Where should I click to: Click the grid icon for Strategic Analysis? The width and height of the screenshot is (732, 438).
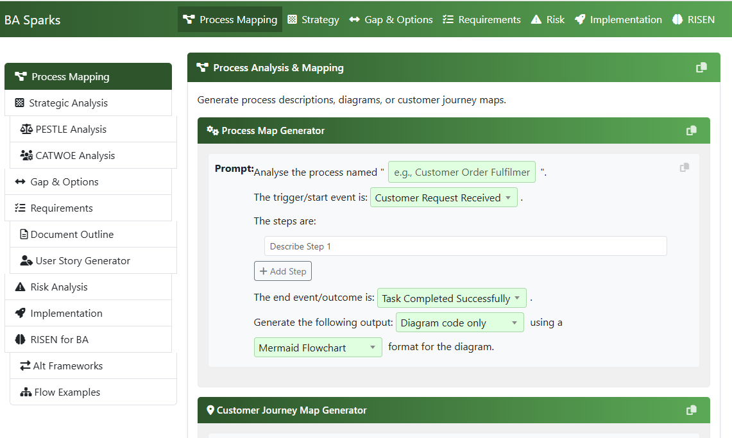click(20, 103)
